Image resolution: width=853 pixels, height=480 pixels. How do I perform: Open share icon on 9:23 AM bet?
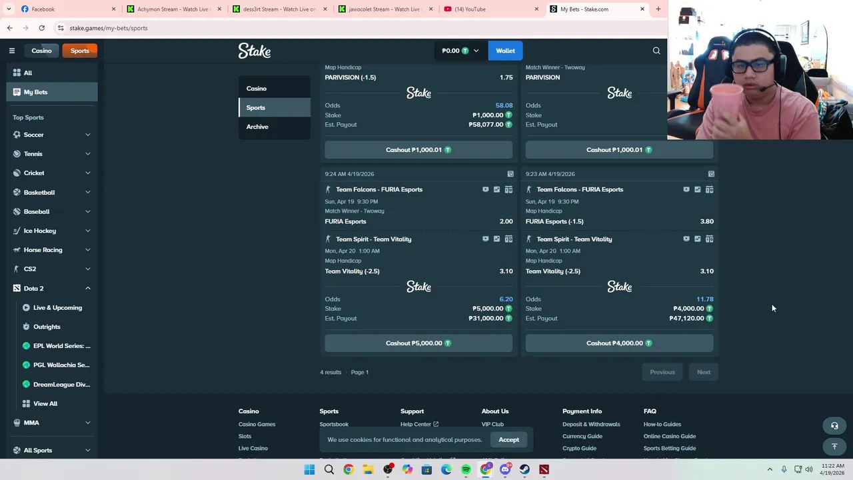click(x=711, y=174)
